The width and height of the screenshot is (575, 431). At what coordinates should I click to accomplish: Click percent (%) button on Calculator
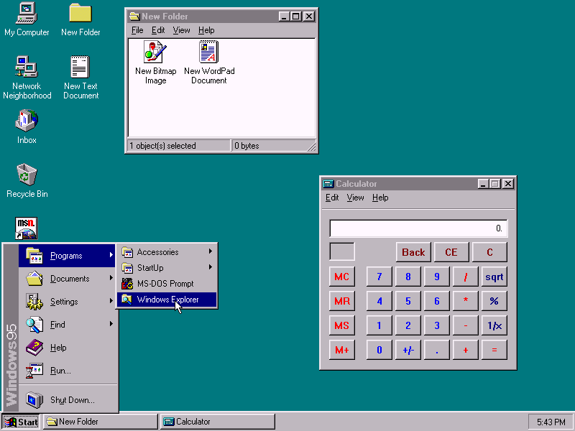click(x=494, y=301)
